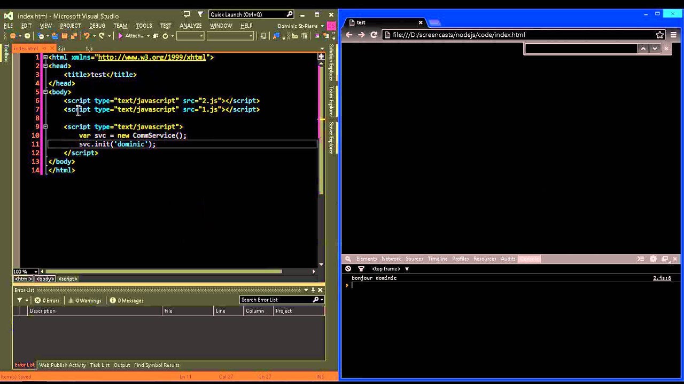Bookmark this page with the star icon

click(660, 35)
